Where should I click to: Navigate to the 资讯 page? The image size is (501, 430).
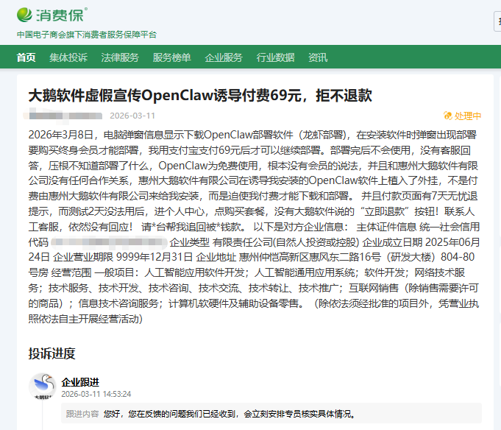(318, 57)
